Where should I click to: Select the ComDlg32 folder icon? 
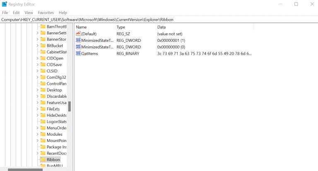pyautogui.click(x=43, y=77)
